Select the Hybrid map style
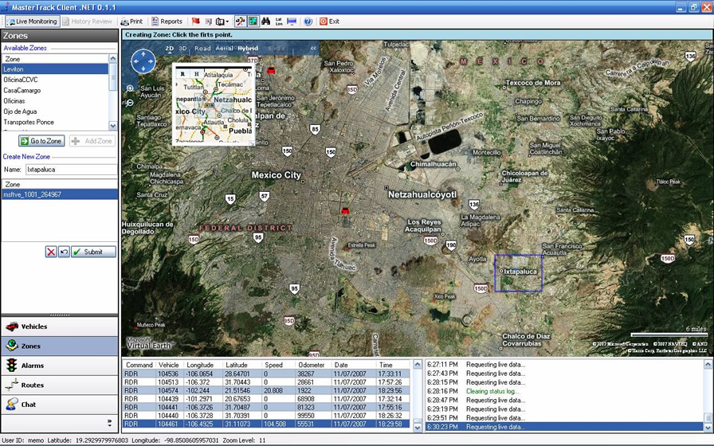This screenshot has height=446, width=714. click(x=248, y=49)
